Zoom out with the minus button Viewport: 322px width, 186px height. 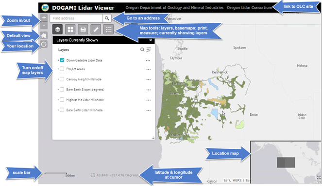coord(44,25)
